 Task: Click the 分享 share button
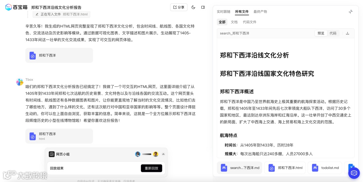coord(179,7)
